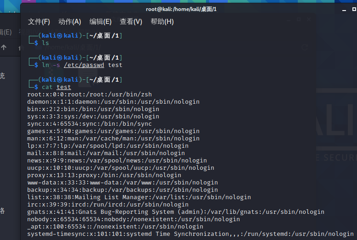Open the terminal's 编辑(E) menu
This screenshot has height=240, width=357.
[x=100, y=22]
